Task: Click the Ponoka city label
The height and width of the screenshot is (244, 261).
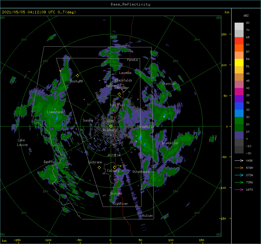Action: click(132, 60)
